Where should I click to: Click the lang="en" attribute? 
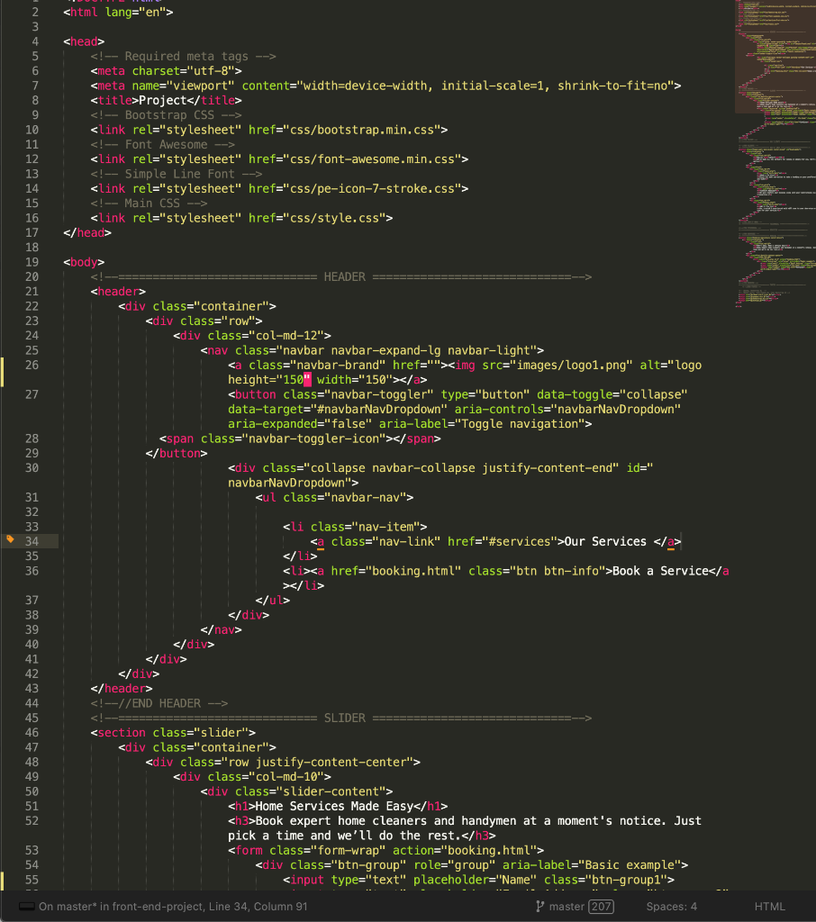tap(135, 13)
